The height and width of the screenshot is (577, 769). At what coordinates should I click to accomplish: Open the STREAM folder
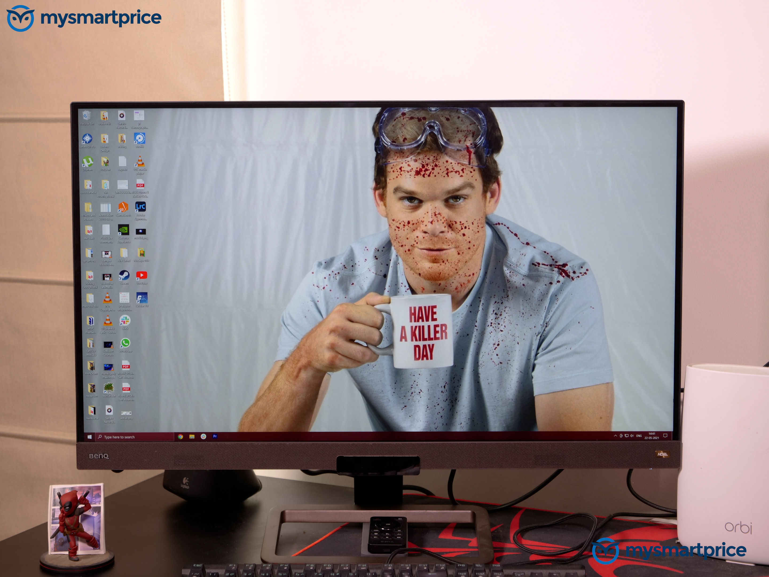(105, 164)
